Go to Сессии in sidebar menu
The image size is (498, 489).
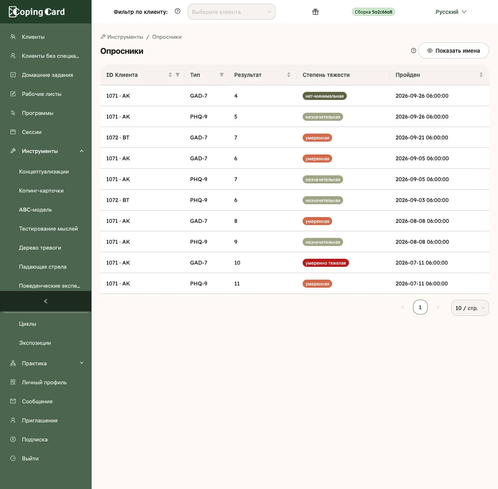pos(32,132)
